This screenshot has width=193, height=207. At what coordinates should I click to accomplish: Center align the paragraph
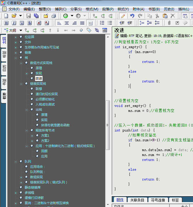(67, 23)
